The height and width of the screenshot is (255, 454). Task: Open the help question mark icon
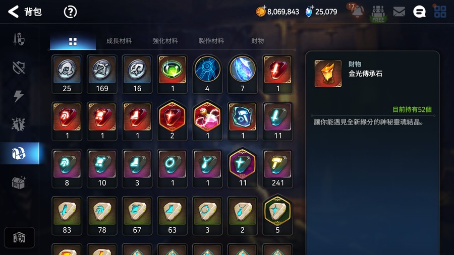pyautogui.click(x=70, y=12)
